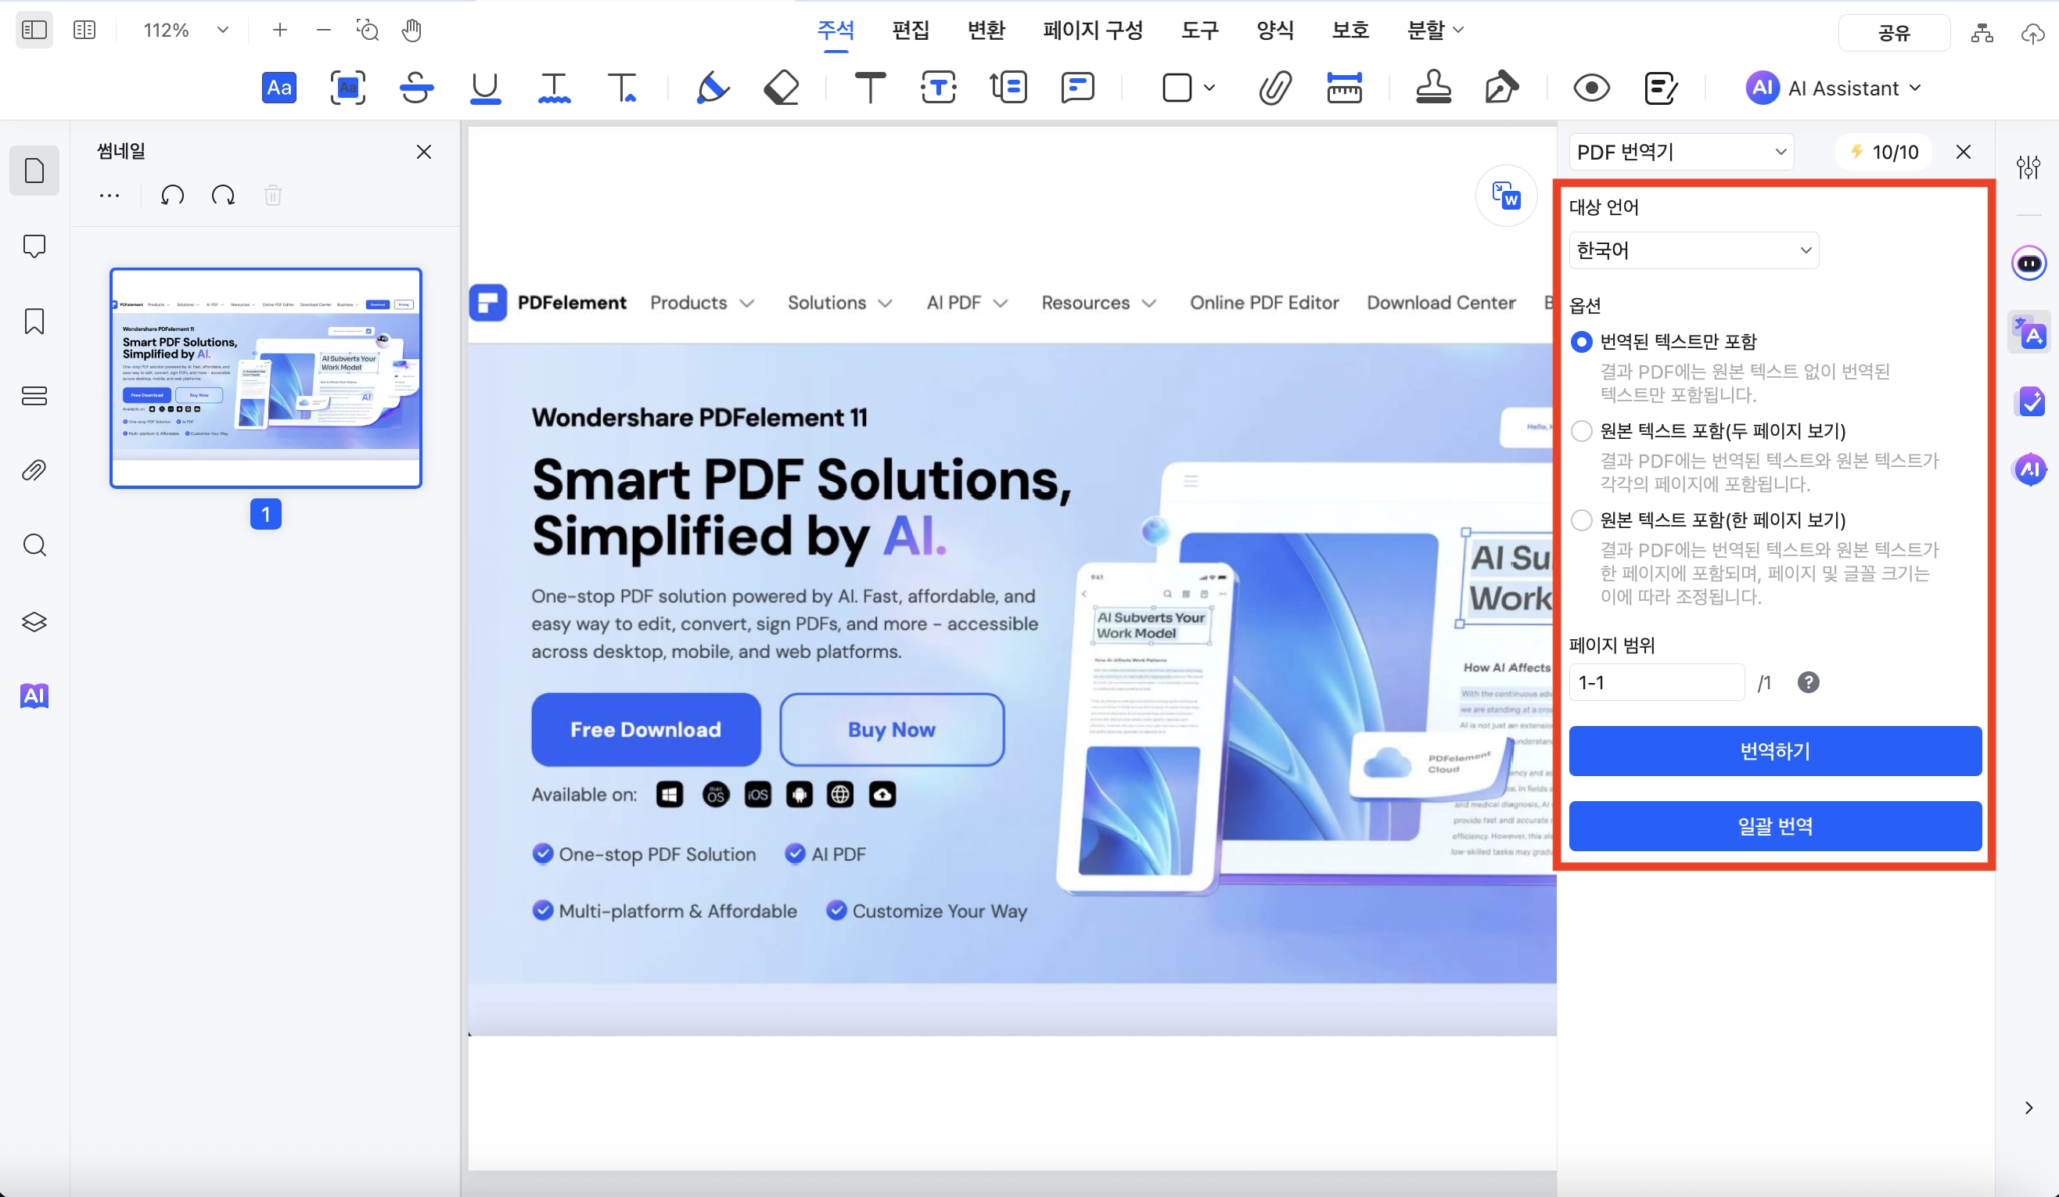This screenshot has height=1197, width=2059.
Task: Click the 번역하기 button
Action: tap(1775, 751)
